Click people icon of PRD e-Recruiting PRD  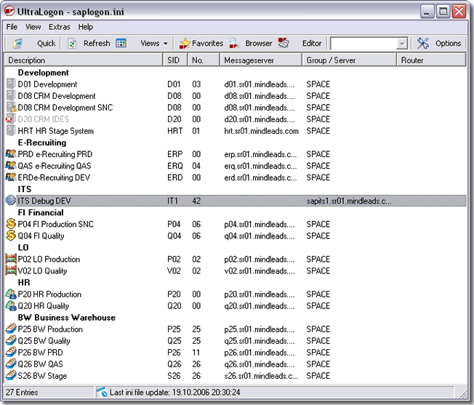[x=11, y=154]
